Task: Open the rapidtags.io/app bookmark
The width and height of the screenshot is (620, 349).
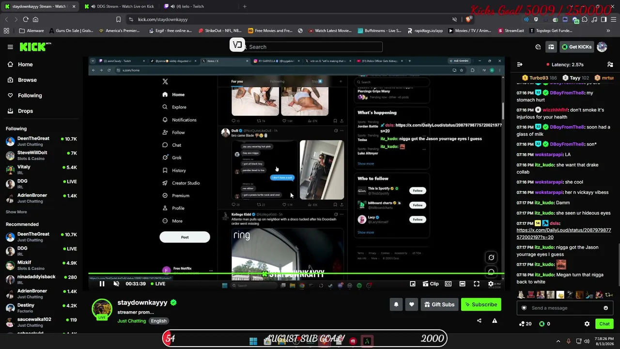Action: [425, 31]
